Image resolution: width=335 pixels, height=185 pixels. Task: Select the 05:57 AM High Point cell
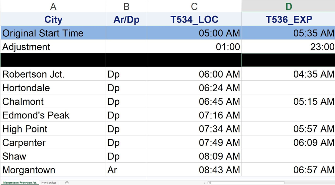[288, 129]
